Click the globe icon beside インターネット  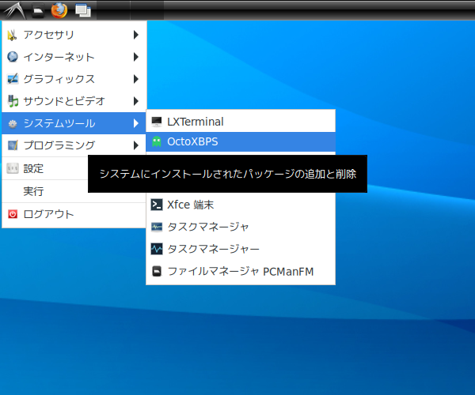click(13, 57)
